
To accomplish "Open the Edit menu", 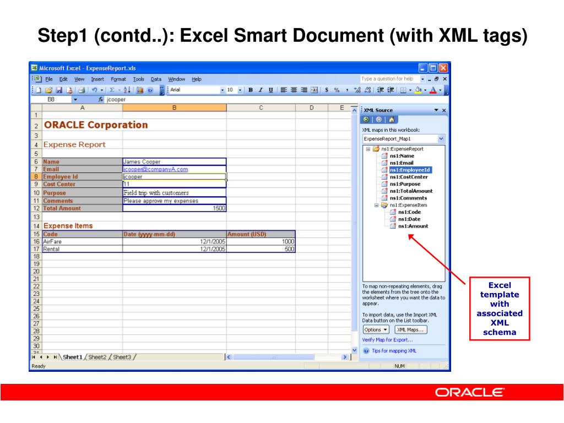I will pos(63,79).
